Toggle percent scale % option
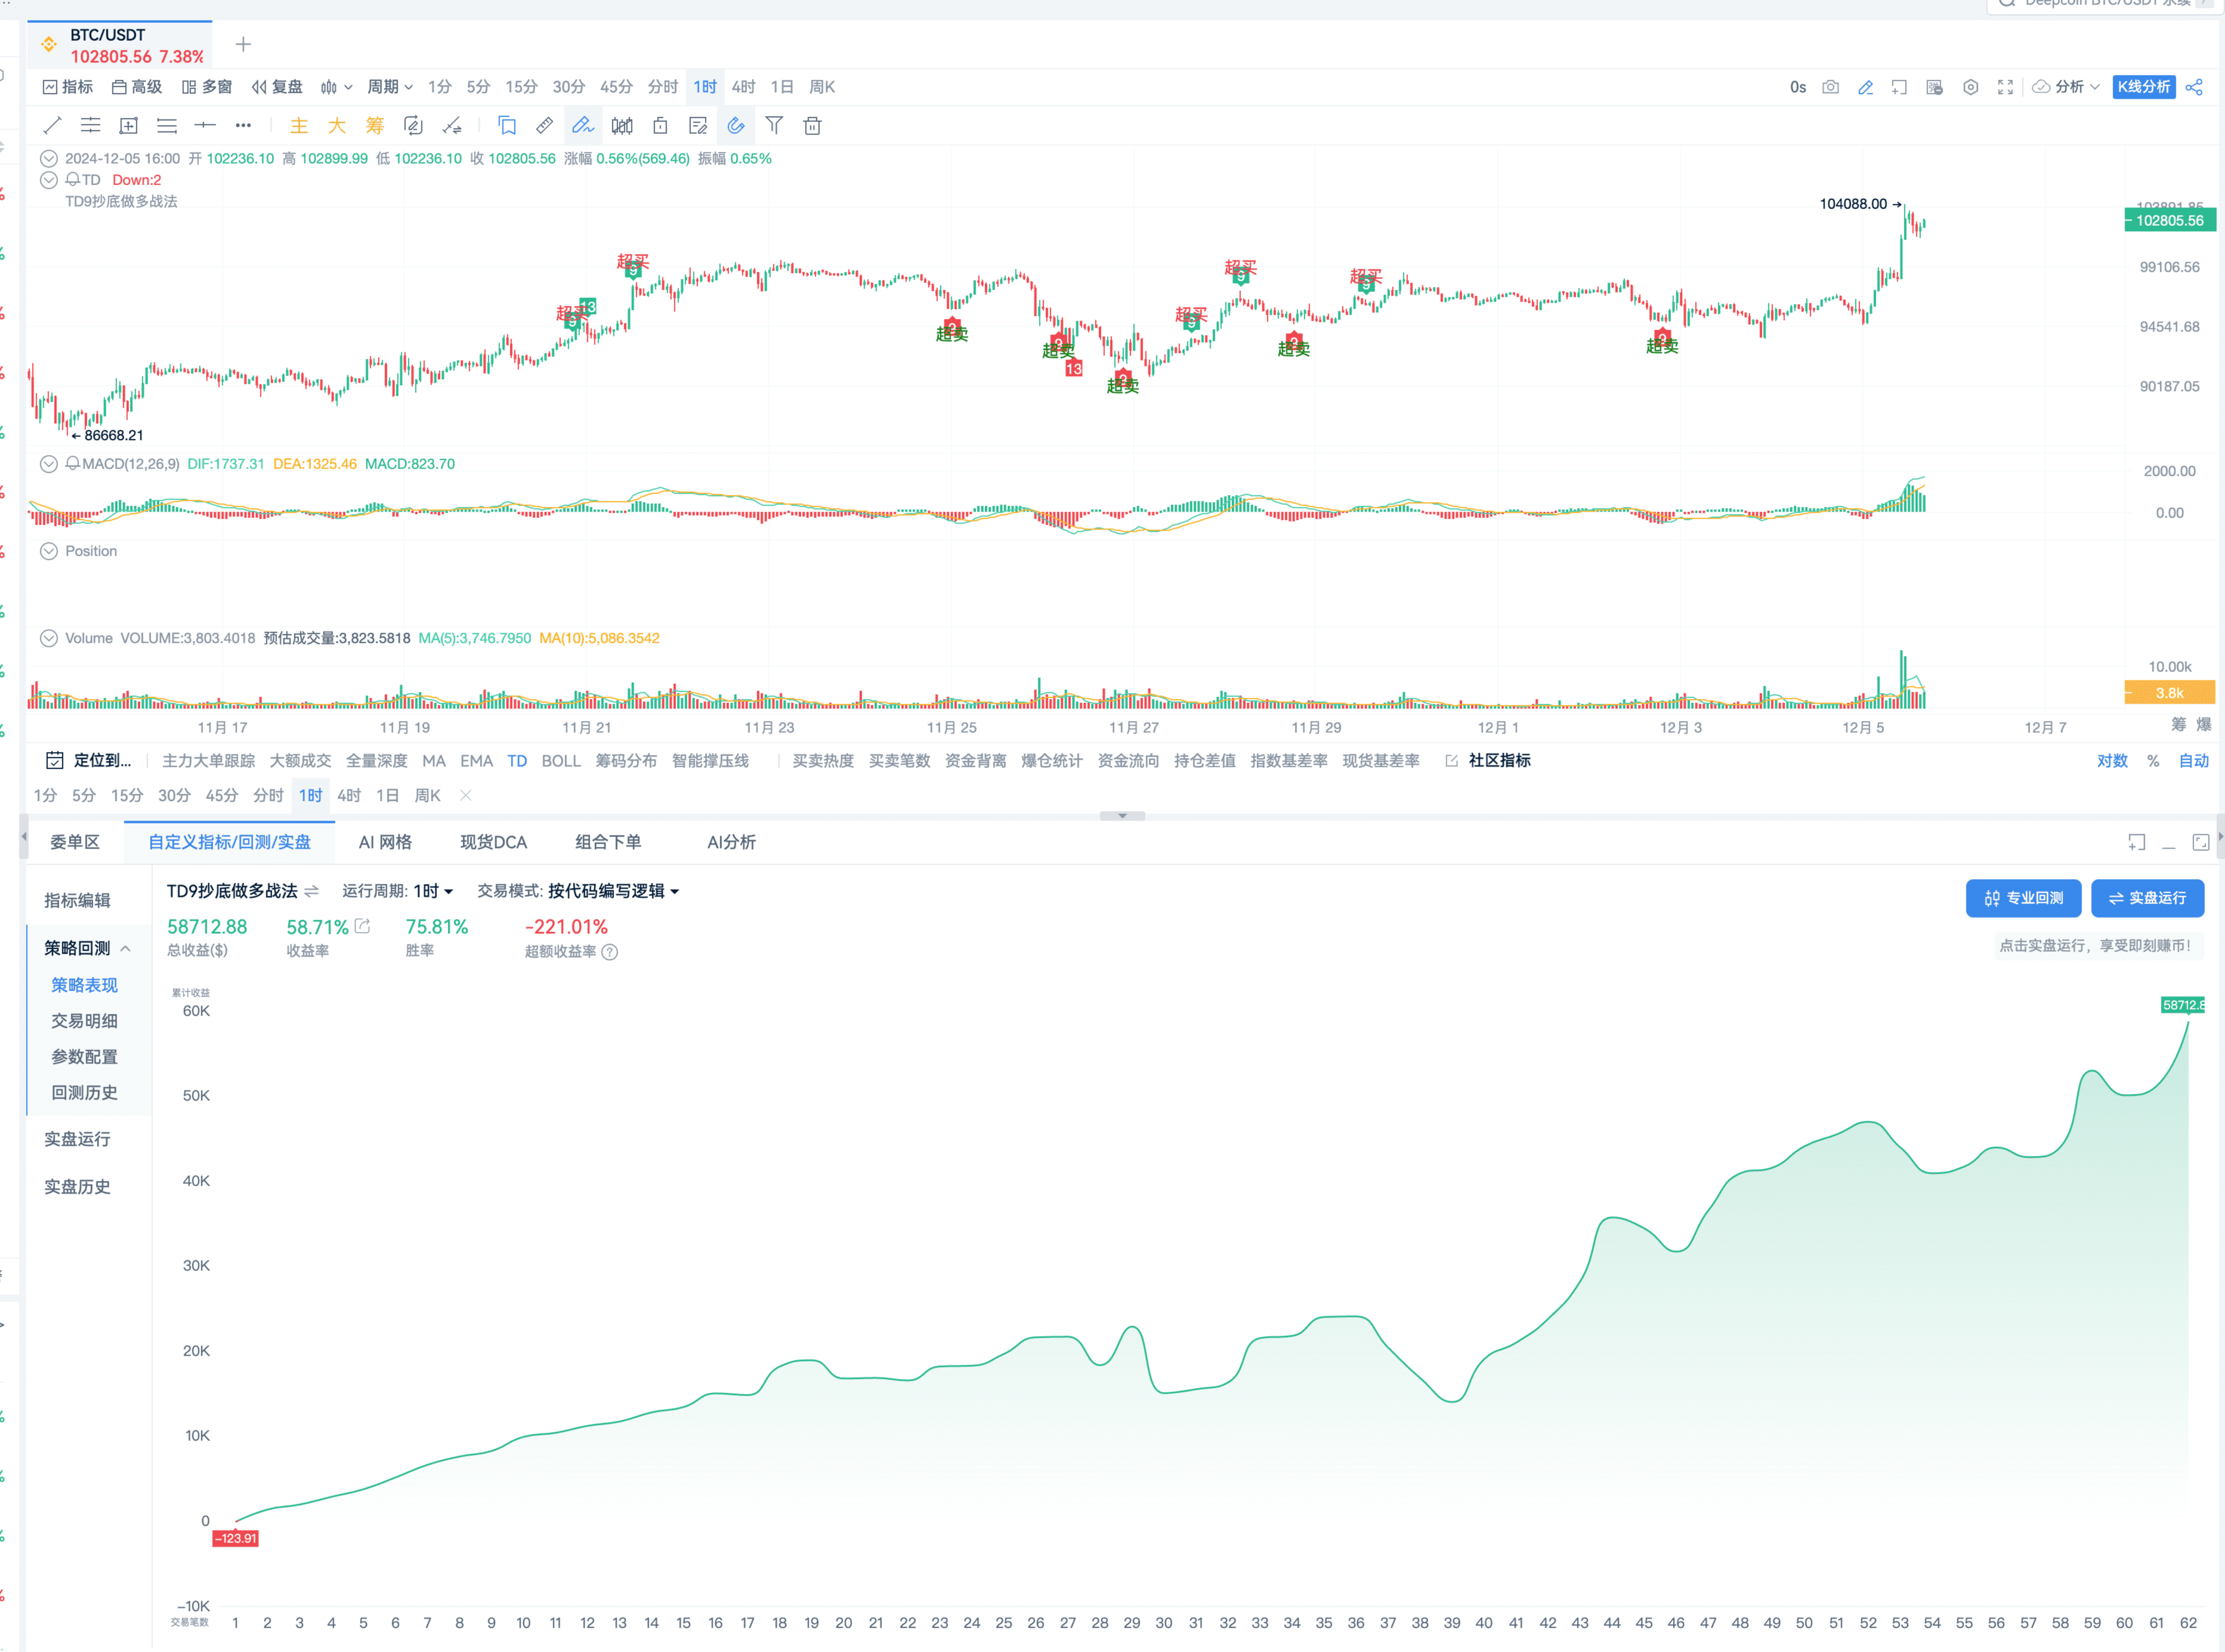Image resolution: width=2225 pixels, height=1652 pixels. [x=2153, y=761]
